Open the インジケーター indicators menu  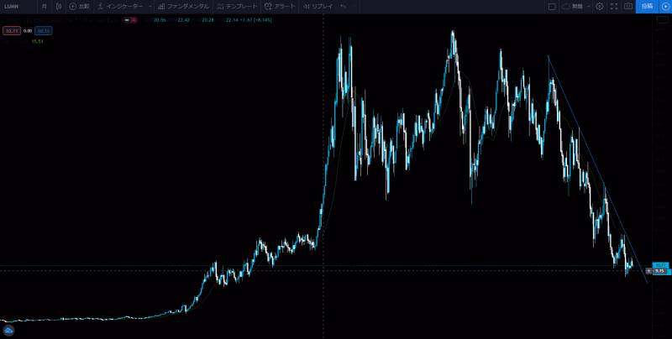tap(120, 6)
